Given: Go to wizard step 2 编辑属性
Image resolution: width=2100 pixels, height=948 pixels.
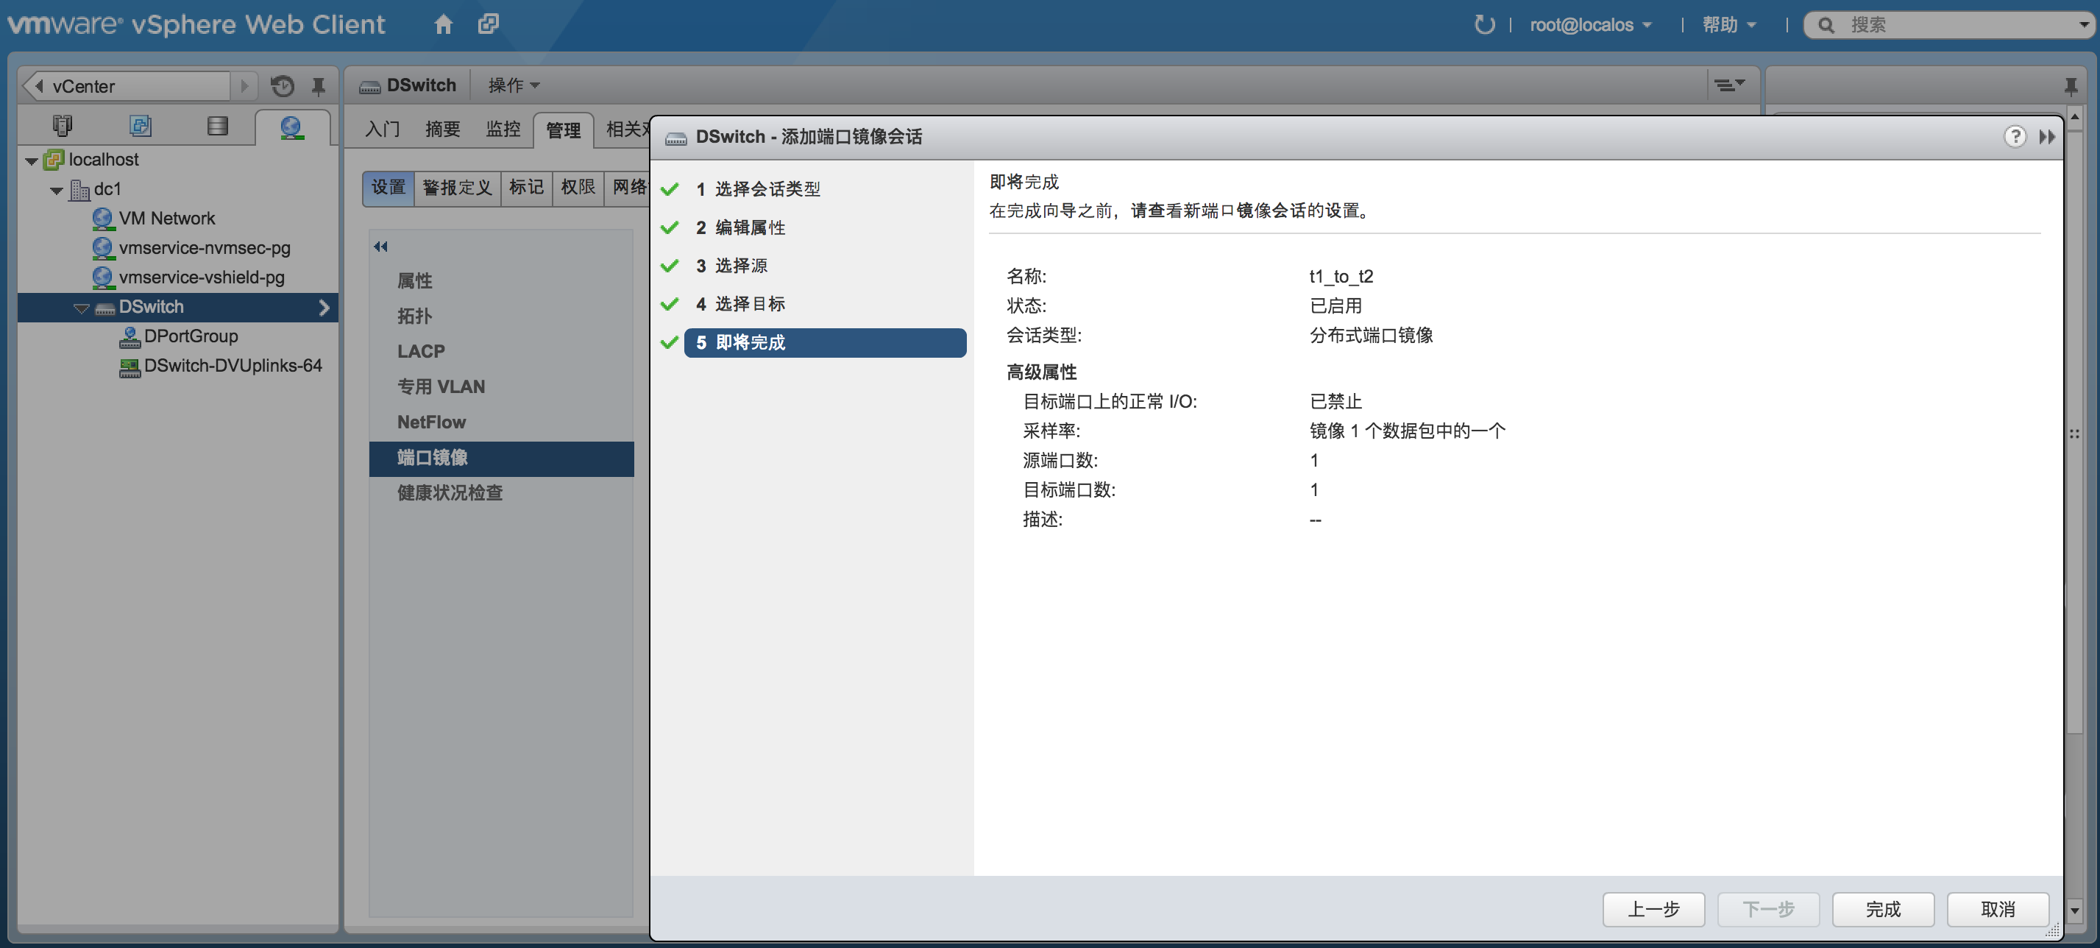Looking at the screenshot, I should point(740,227).
